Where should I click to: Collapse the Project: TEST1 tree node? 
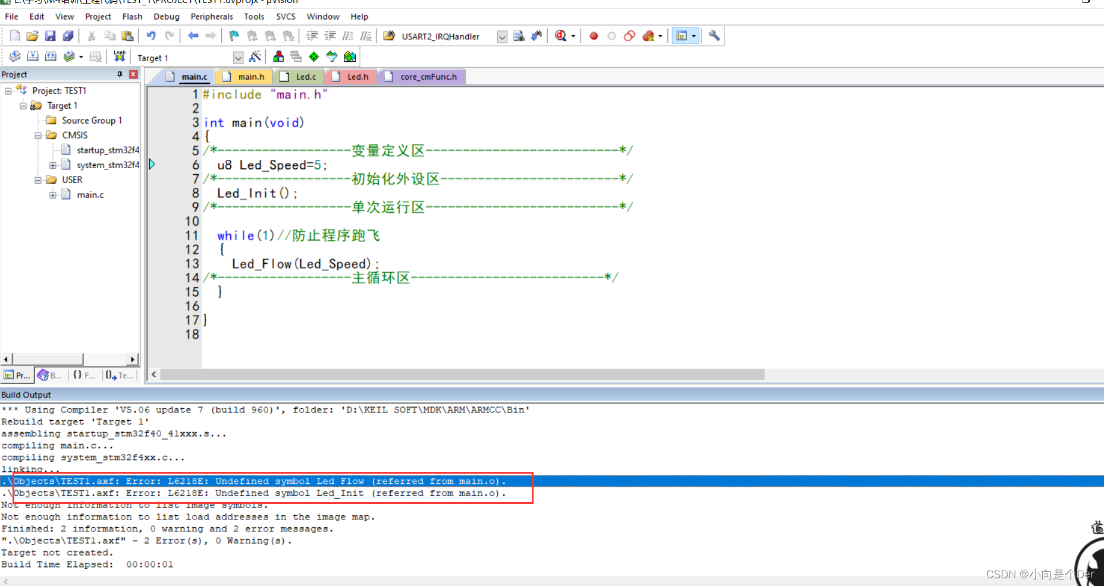8,91
